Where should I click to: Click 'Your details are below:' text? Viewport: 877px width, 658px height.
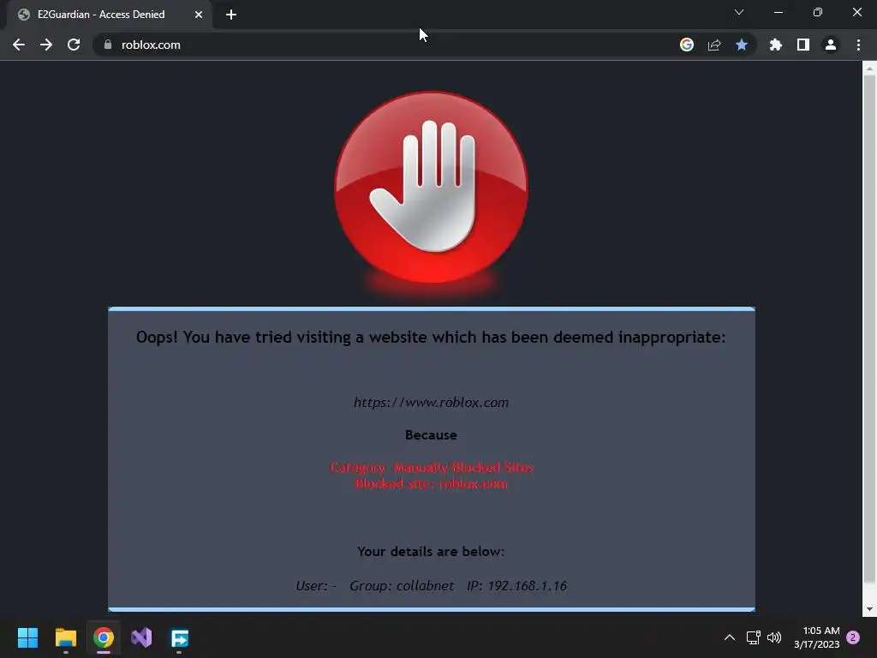click(432, 551)
